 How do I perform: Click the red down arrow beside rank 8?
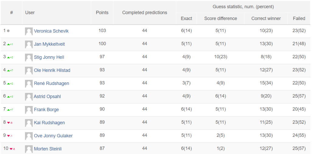pos(8,123)
